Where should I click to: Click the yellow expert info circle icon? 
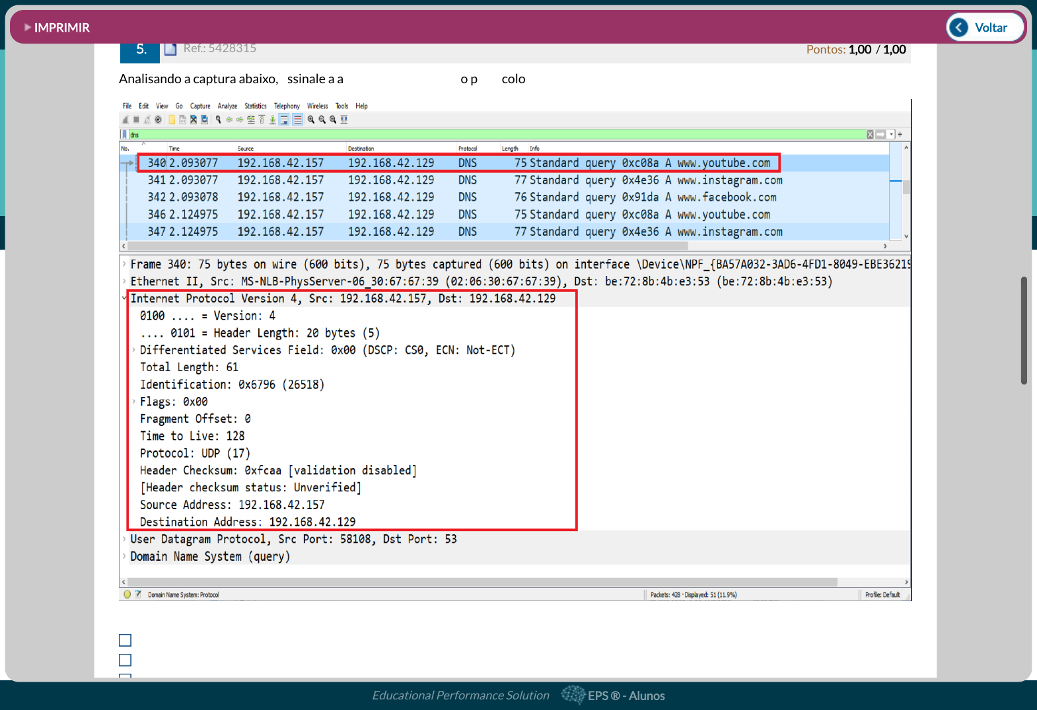click(127, 594)
